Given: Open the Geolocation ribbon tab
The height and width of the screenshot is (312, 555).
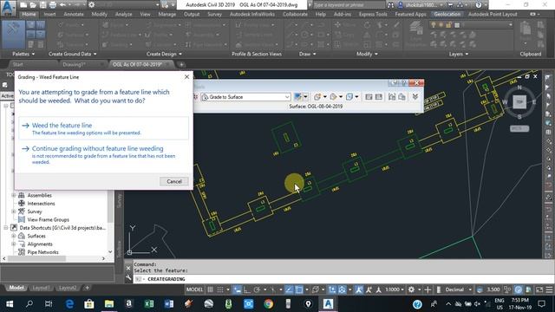Looking at the screenshot, I should (x=447, y=14).
